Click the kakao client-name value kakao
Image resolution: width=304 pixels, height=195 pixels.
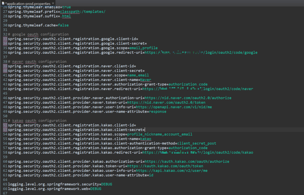pyautogui.click(x=146, y=139)
